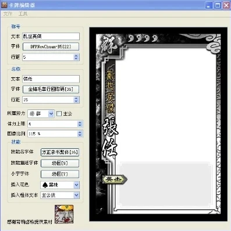Screen dimensions: 231x231
Task: Click 小字字体 button 幼圆[7]
Action: [x=60, y=174]
